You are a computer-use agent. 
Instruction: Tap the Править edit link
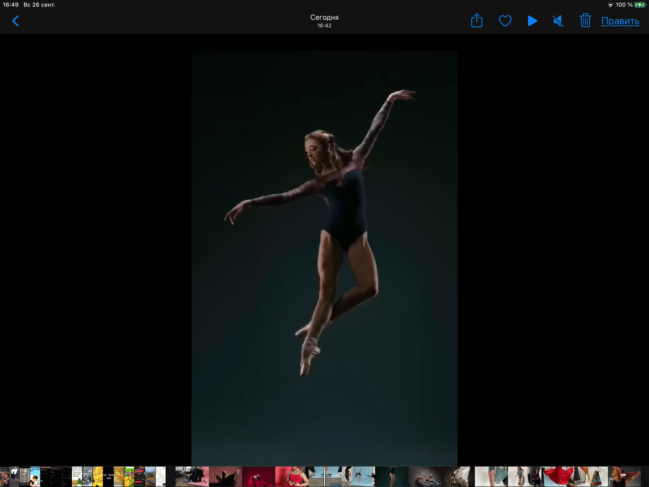pos(620,21)
